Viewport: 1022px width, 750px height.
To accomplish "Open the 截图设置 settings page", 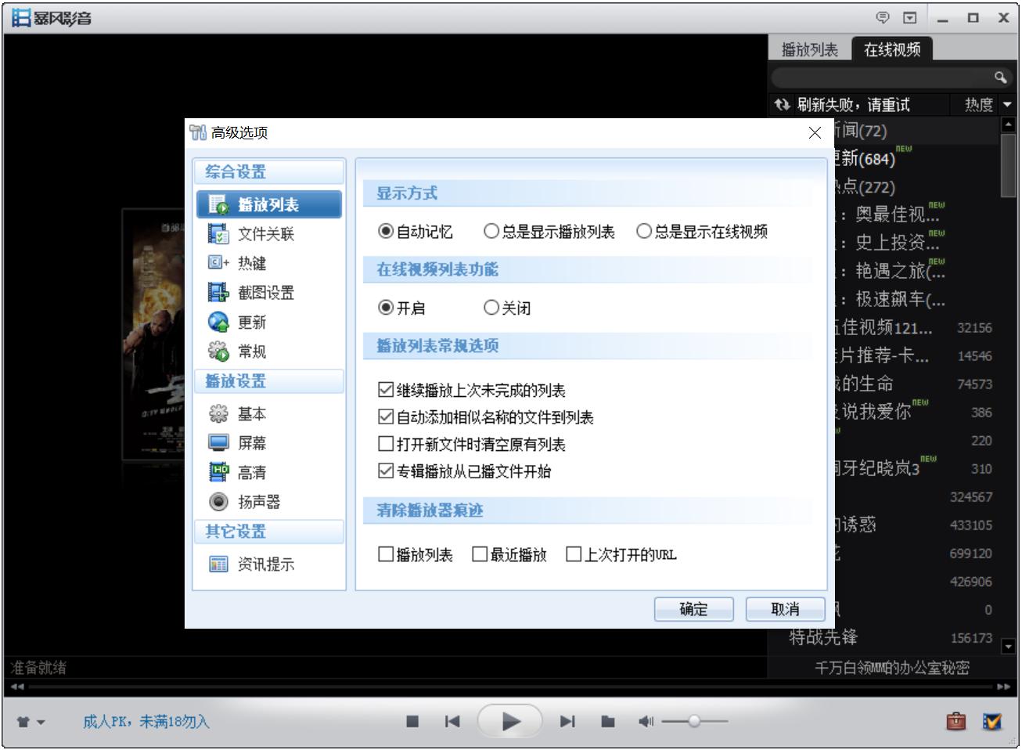I will (266, 293).
